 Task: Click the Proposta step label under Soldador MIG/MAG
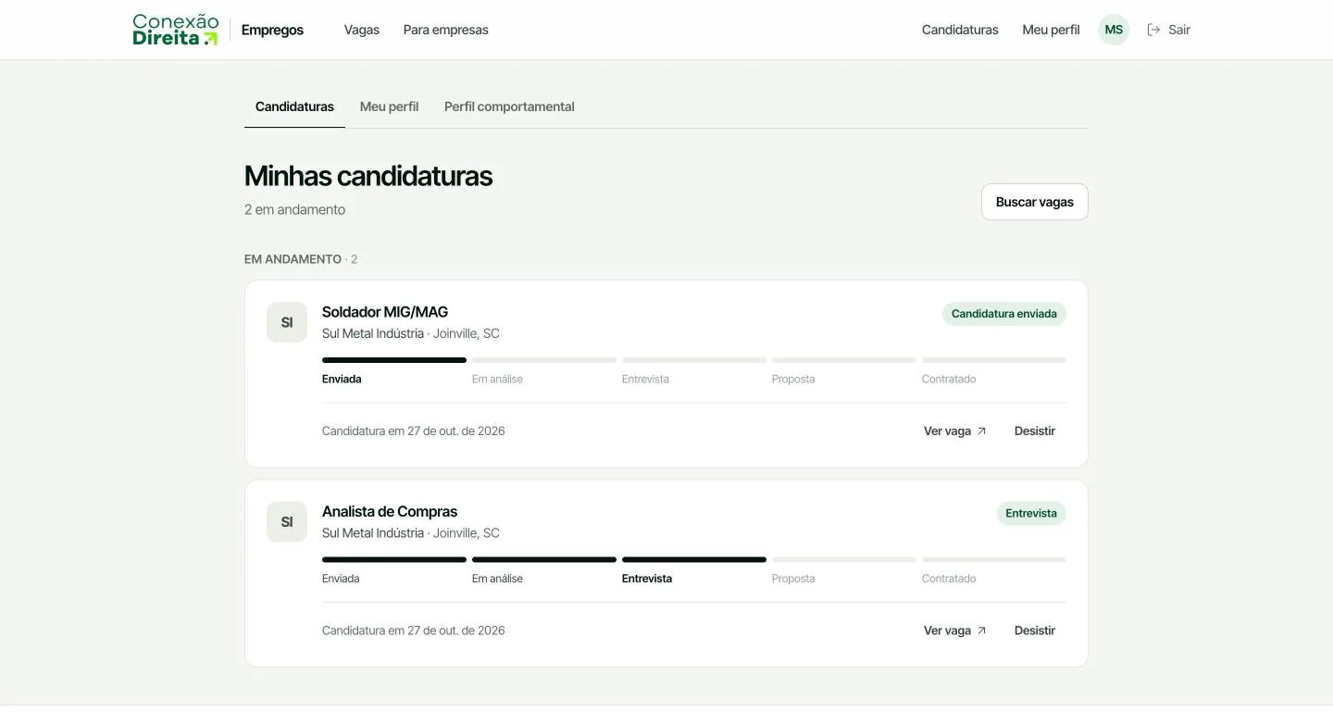pos(793,379)
